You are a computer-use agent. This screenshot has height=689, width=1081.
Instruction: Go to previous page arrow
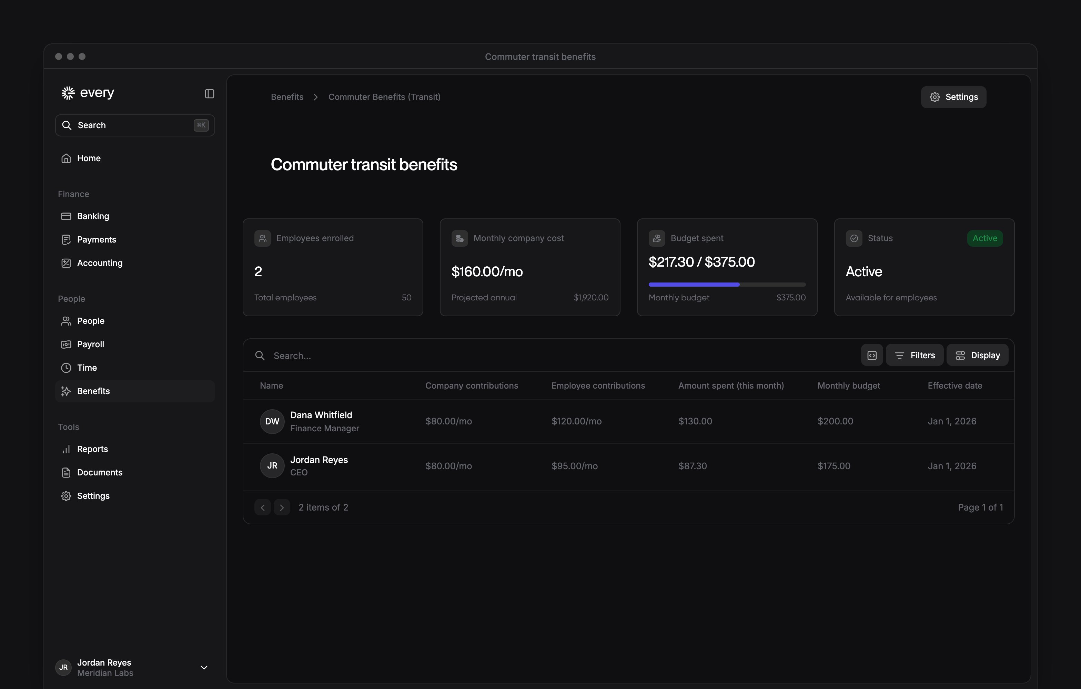263,507
